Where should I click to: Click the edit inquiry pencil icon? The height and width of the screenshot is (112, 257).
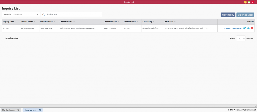point(245,28)
